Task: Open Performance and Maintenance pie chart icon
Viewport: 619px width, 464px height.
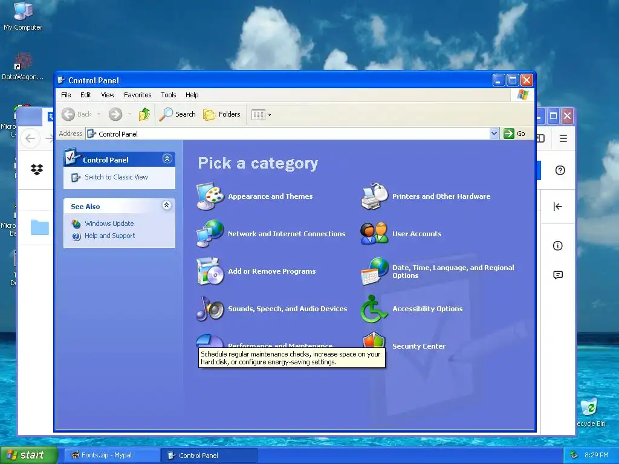Action: pos(210,341)
